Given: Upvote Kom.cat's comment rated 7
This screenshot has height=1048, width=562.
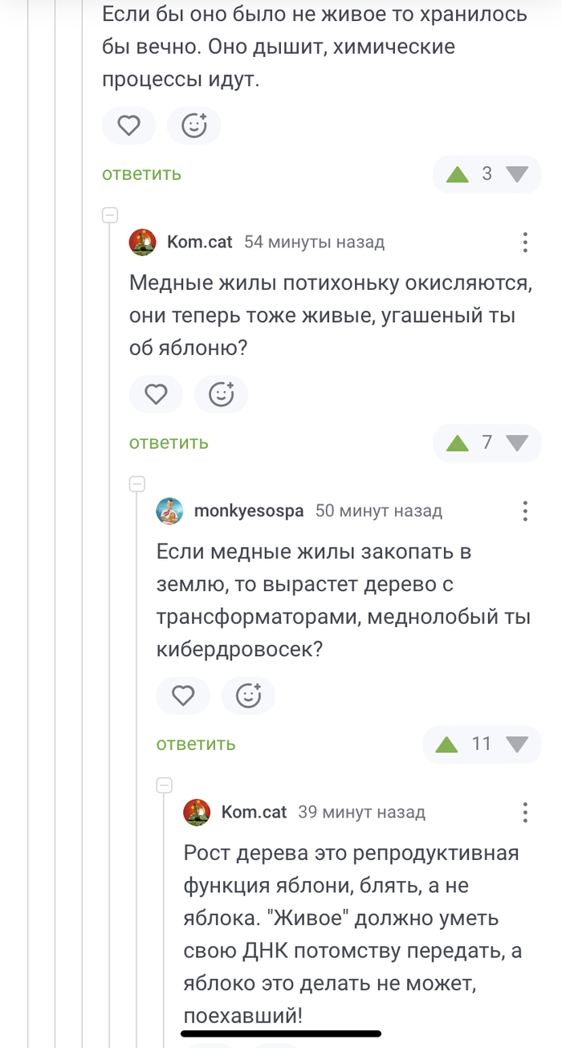Looking at the screenshot, I should point(458,443).
